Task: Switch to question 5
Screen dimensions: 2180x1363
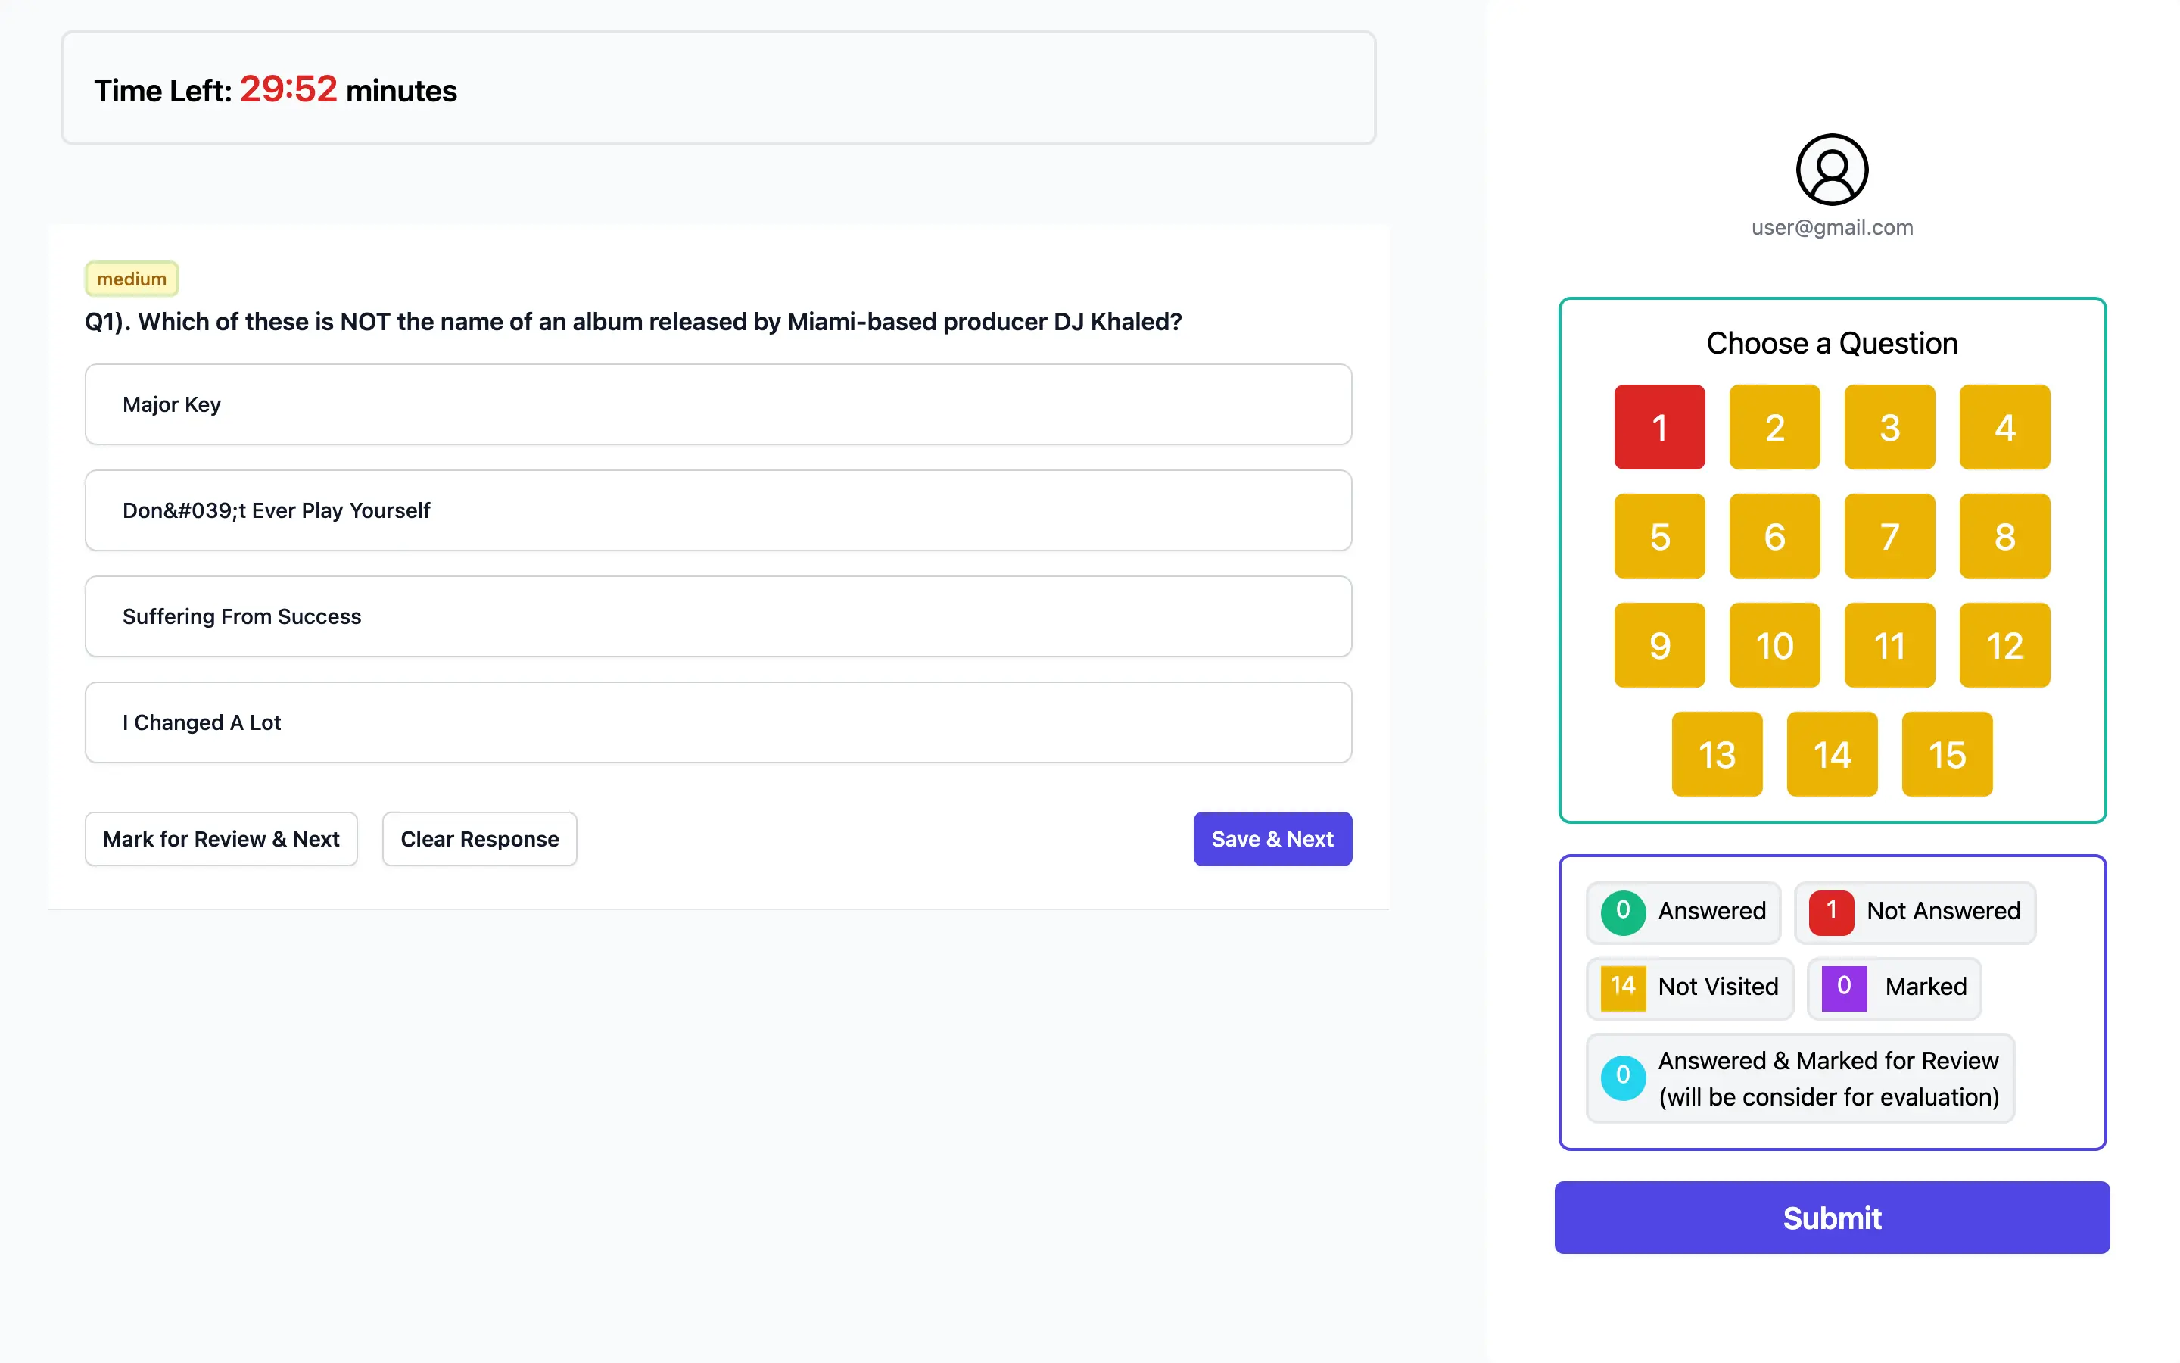Action: tap(1658, 536)
